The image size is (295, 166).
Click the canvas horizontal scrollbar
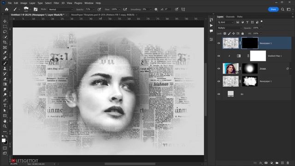pyautogui.click(x=130, y=164)
